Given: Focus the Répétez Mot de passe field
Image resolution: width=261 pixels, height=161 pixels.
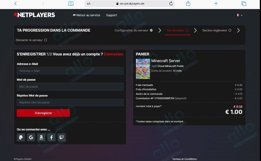Looking at the screenshot, I should click(70, 102).
